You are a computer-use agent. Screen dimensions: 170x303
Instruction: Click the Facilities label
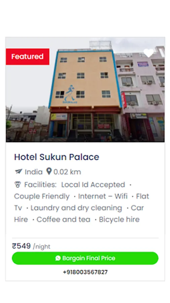click(40, 185)
